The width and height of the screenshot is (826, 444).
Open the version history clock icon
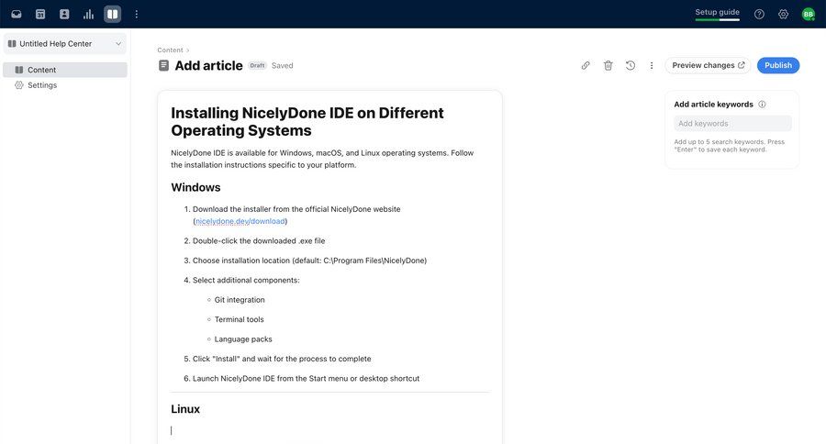coord(630,65)
